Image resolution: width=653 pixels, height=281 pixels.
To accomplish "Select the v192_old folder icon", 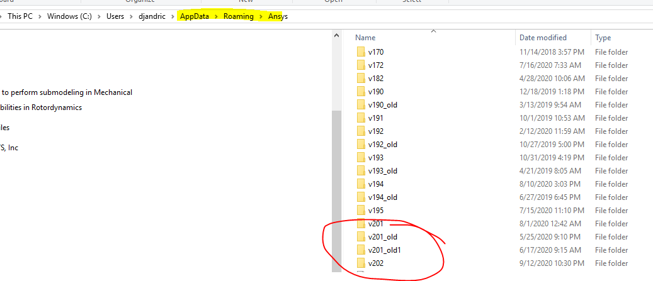I will 361,144.
